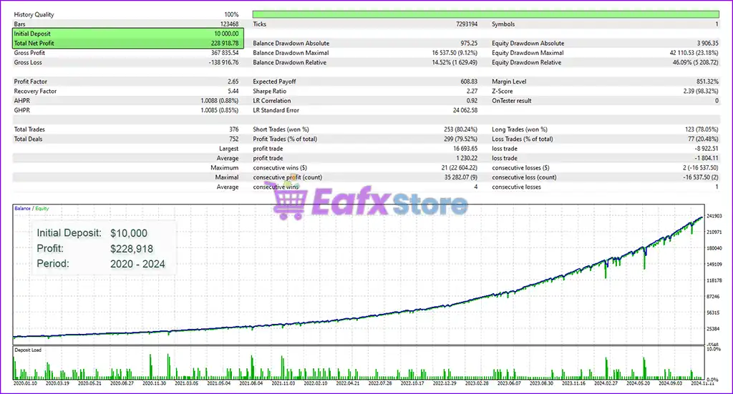Select the Balance Drawdown Absolute value 975.25

click(x=470, y=43)
